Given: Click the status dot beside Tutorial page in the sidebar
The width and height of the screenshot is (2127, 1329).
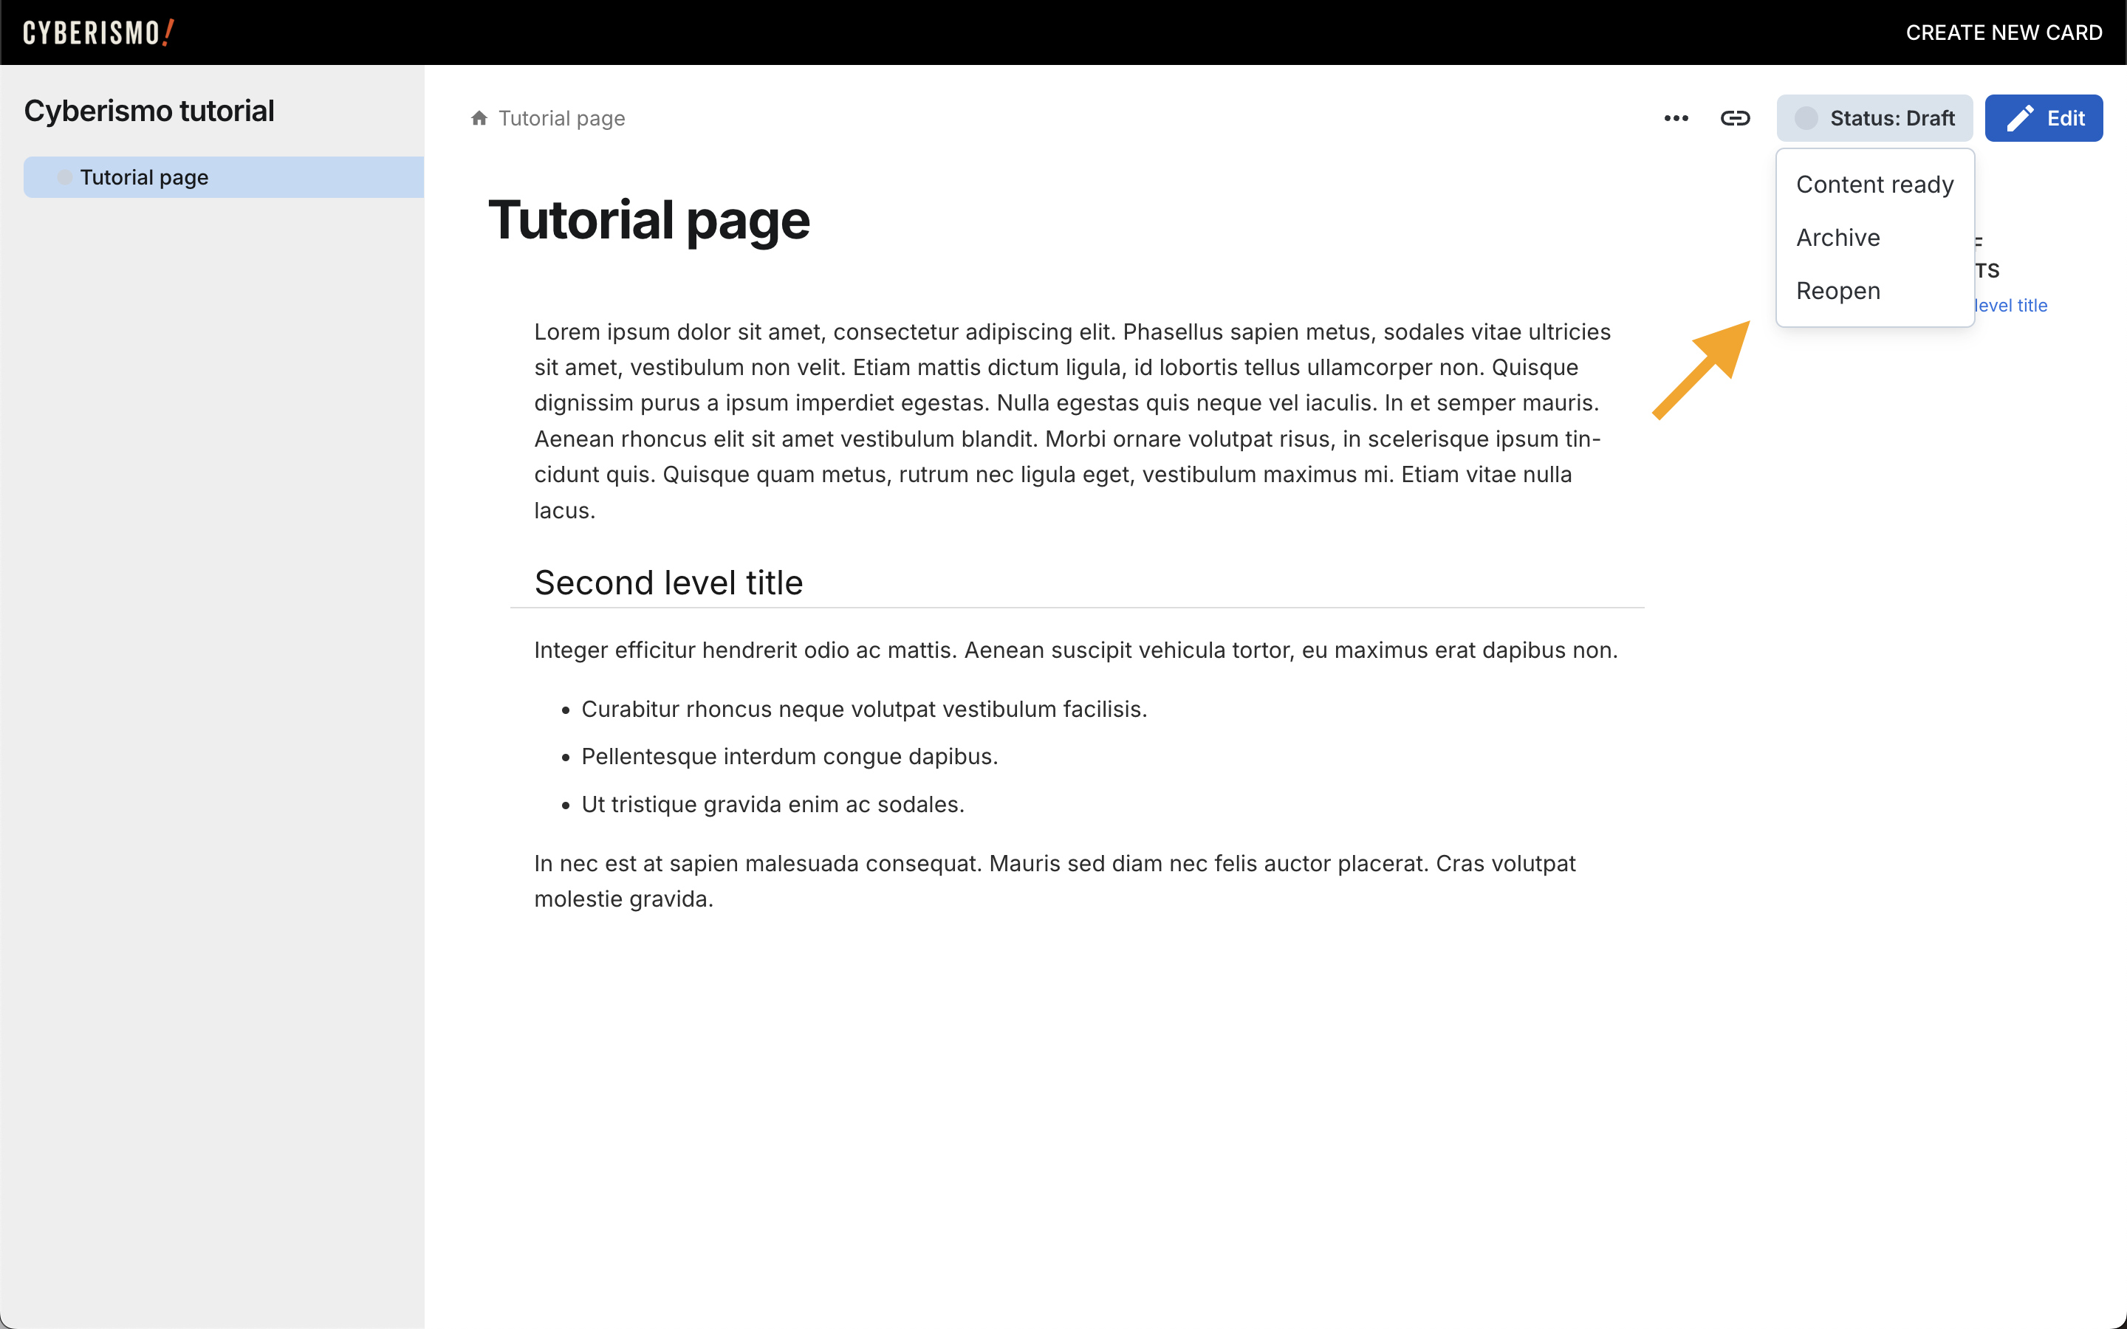Looking at the screenshot, I should click(64, 177).
